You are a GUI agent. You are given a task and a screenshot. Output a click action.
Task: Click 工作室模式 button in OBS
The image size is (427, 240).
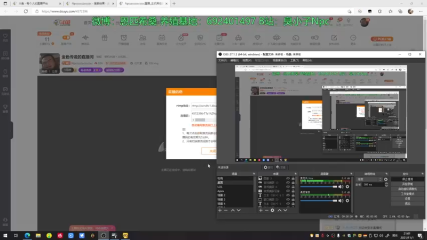click(407, 194)
